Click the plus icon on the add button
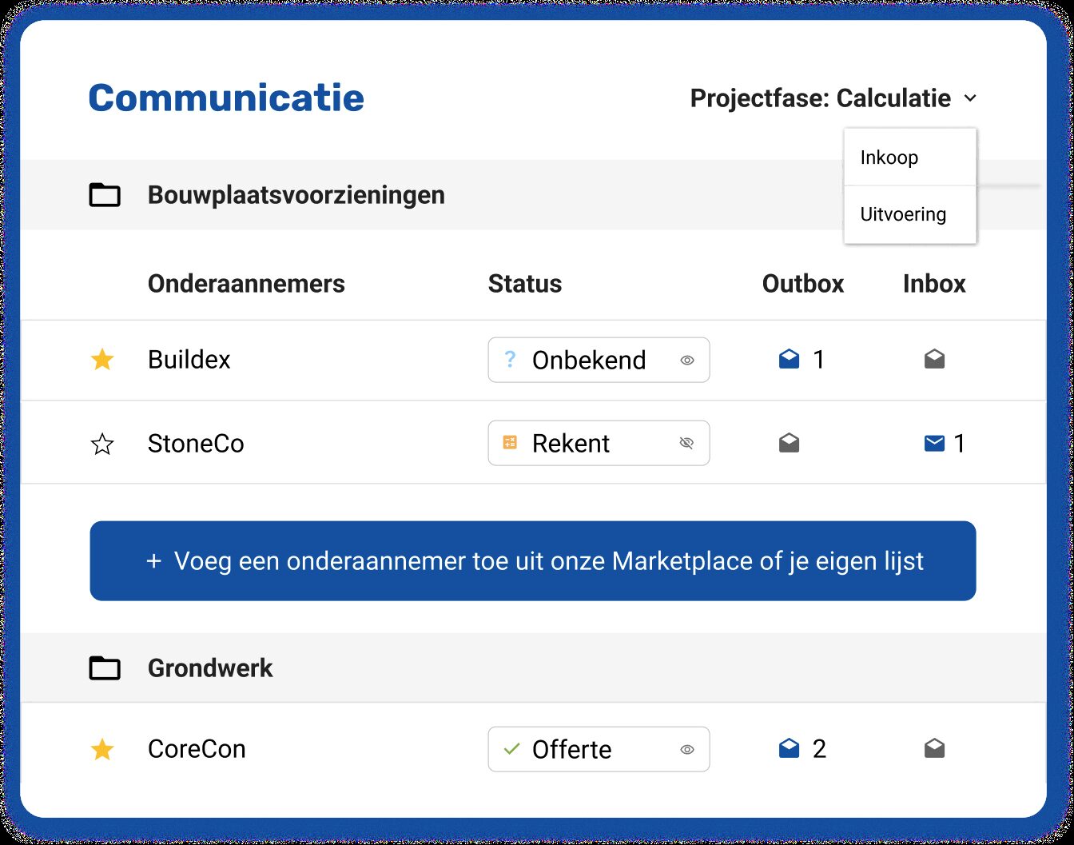The height and width of the screenshot is (845, 1074). coord(154,561)
